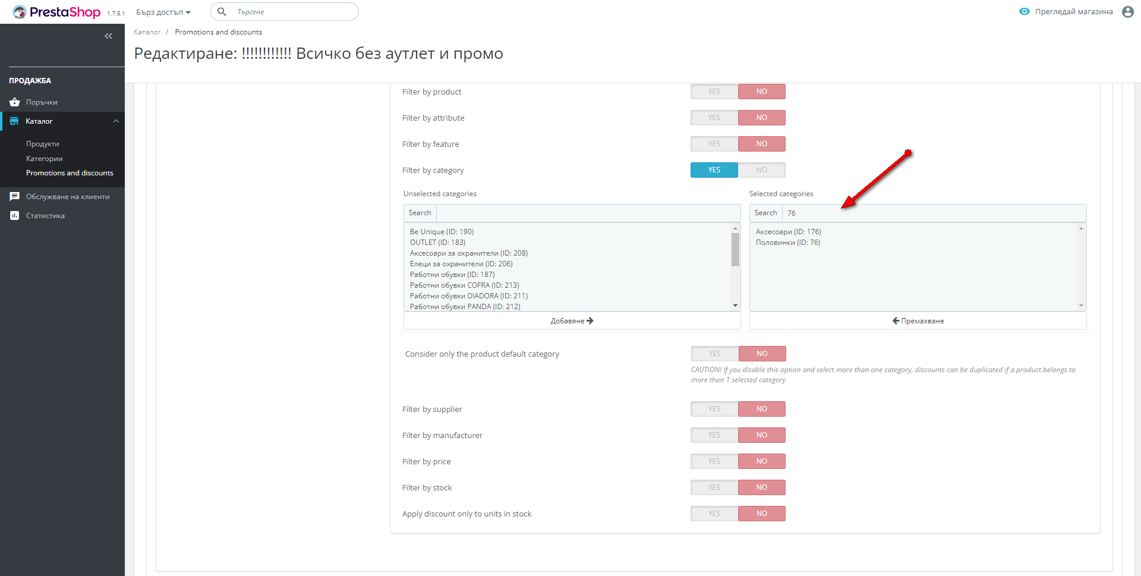Collapse the Catalog menu chevron
This screenshot has width=1141, height=576.
pos(116,121)
